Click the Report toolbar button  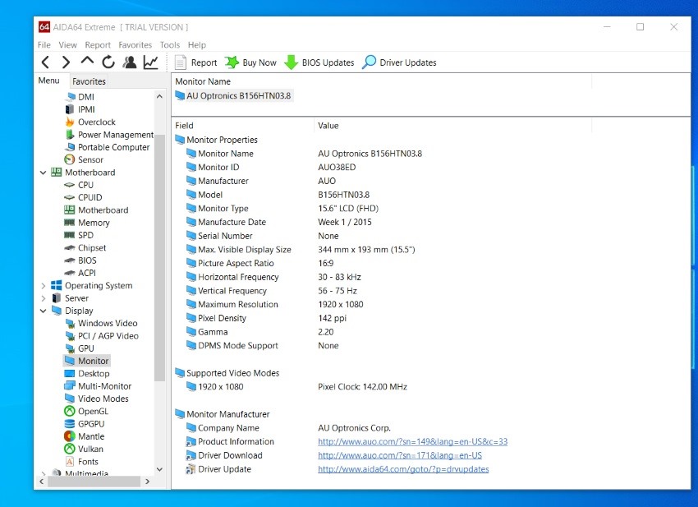pos(196,62)
